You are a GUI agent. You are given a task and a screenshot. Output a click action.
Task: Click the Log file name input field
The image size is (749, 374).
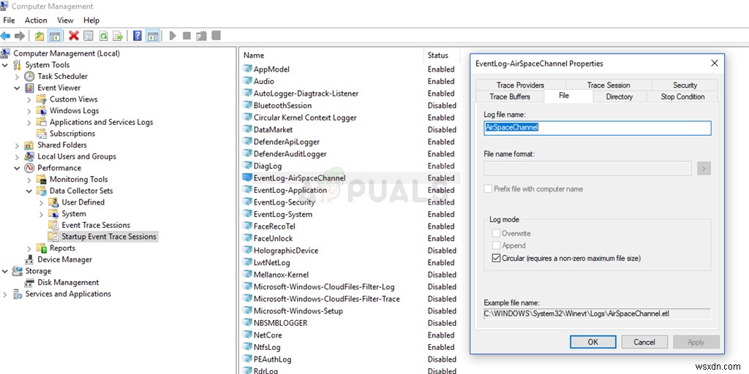pyautogui.click(x=598, y=128)
